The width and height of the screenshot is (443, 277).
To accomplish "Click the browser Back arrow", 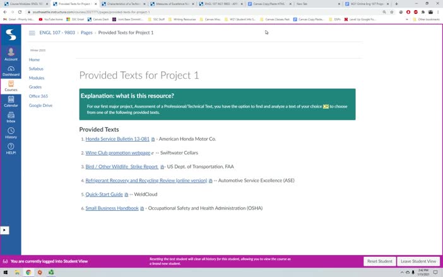I will click(x=5, y=12).
